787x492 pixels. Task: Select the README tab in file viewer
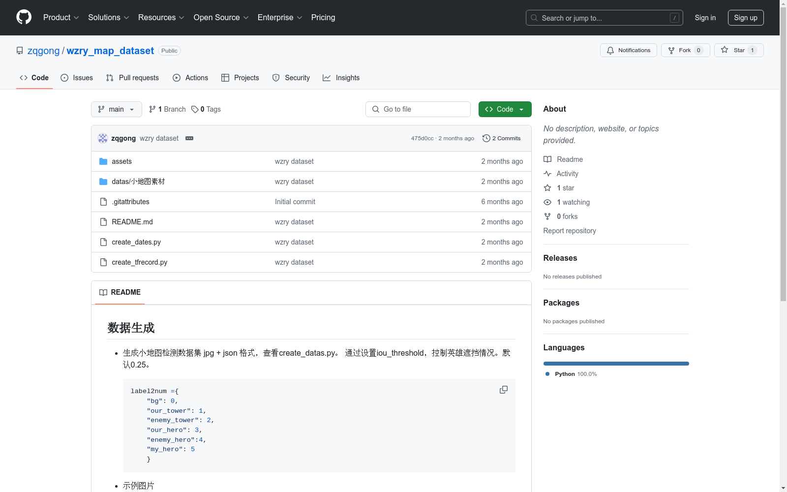(x=120, y=292)
